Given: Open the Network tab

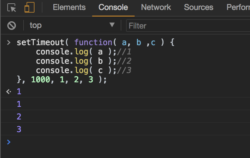Looking at the screenshot, I should (x=156, y=8).
